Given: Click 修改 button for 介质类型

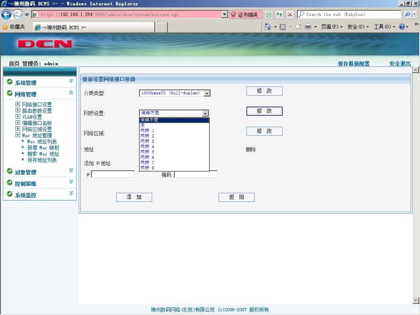Looking at the screenshot, I should (x=265, y=91).
